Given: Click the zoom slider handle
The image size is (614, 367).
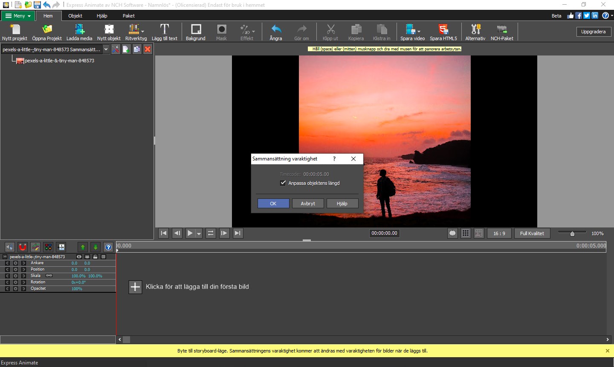Looking at the screenshot, I should [x=572, y=233].
